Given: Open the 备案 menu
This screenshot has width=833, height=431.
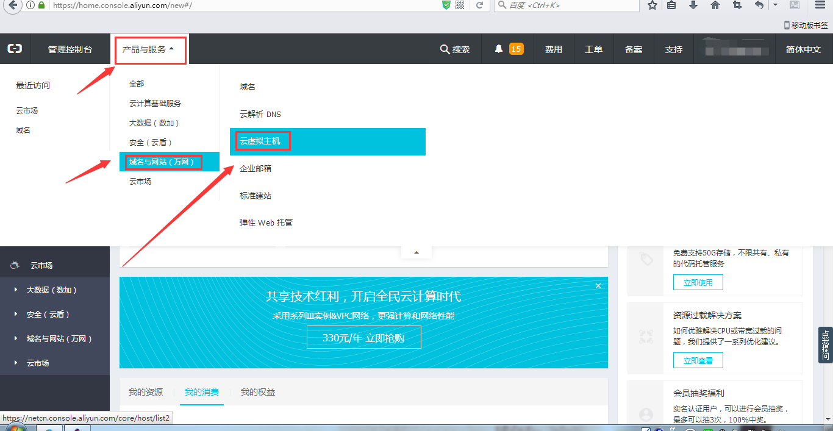Looking at the screenshot, I should (634, 49).
